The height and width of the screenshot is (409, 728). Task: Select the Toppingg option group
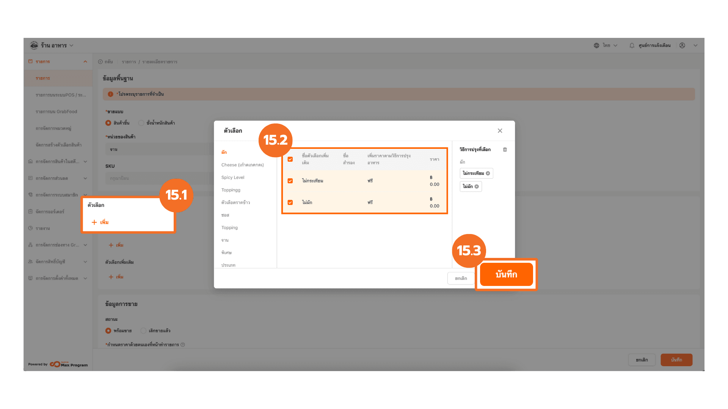231,190
